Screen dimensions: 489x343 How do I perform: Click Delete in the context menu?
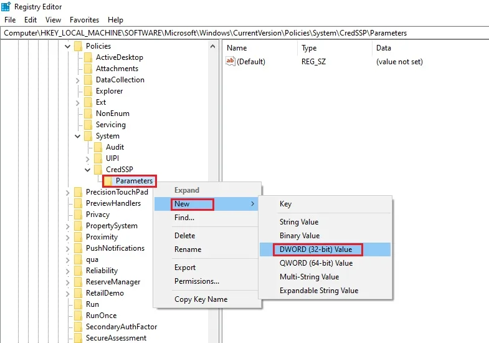206,236
